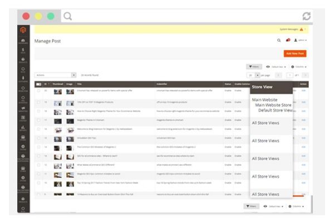Expand the Actions dropdown
The width and height of the screenshot is (334, 223).
click(56, 75)
